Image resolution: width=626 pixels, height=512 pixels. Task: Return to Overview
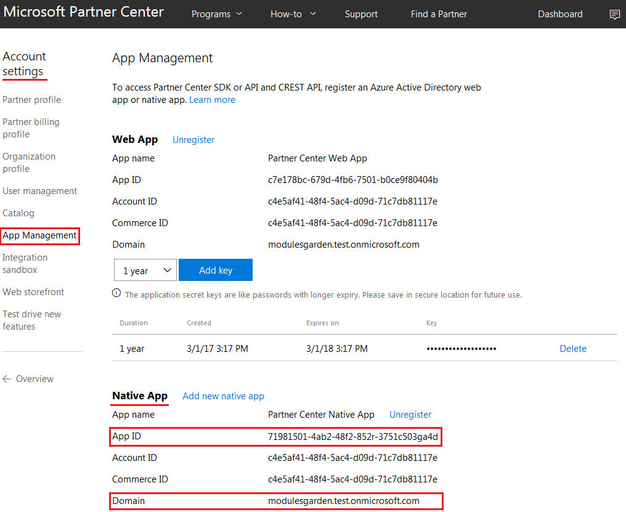pyautogui.click(x=35, y=379)
